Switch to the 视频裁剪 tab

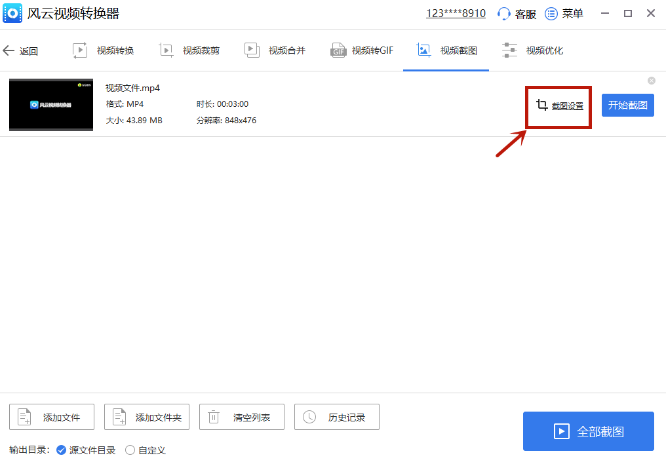(189, 50)
